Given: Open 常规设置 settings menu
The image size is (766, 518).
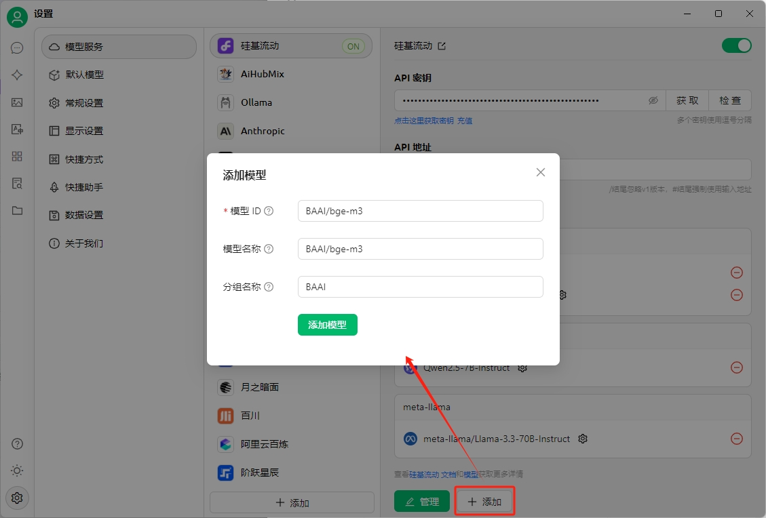Looking at the screenshot, I should [119, 103].
